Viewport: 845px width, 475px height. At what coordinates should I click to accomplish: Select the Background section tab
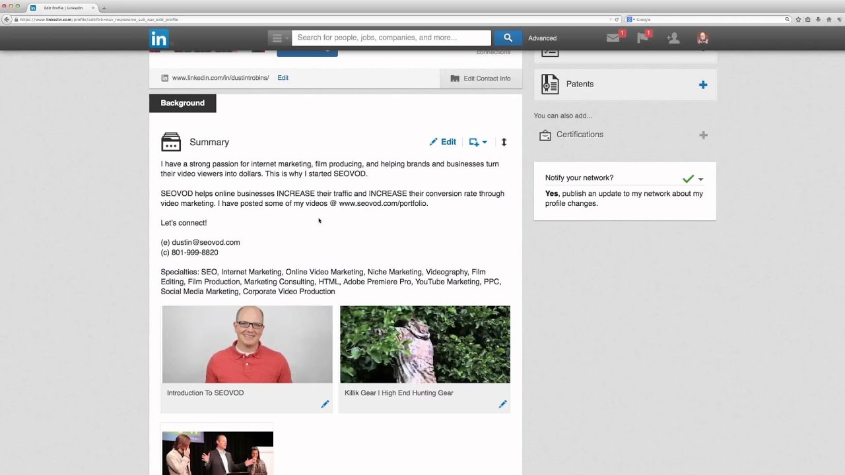click(x=182, y=103)
